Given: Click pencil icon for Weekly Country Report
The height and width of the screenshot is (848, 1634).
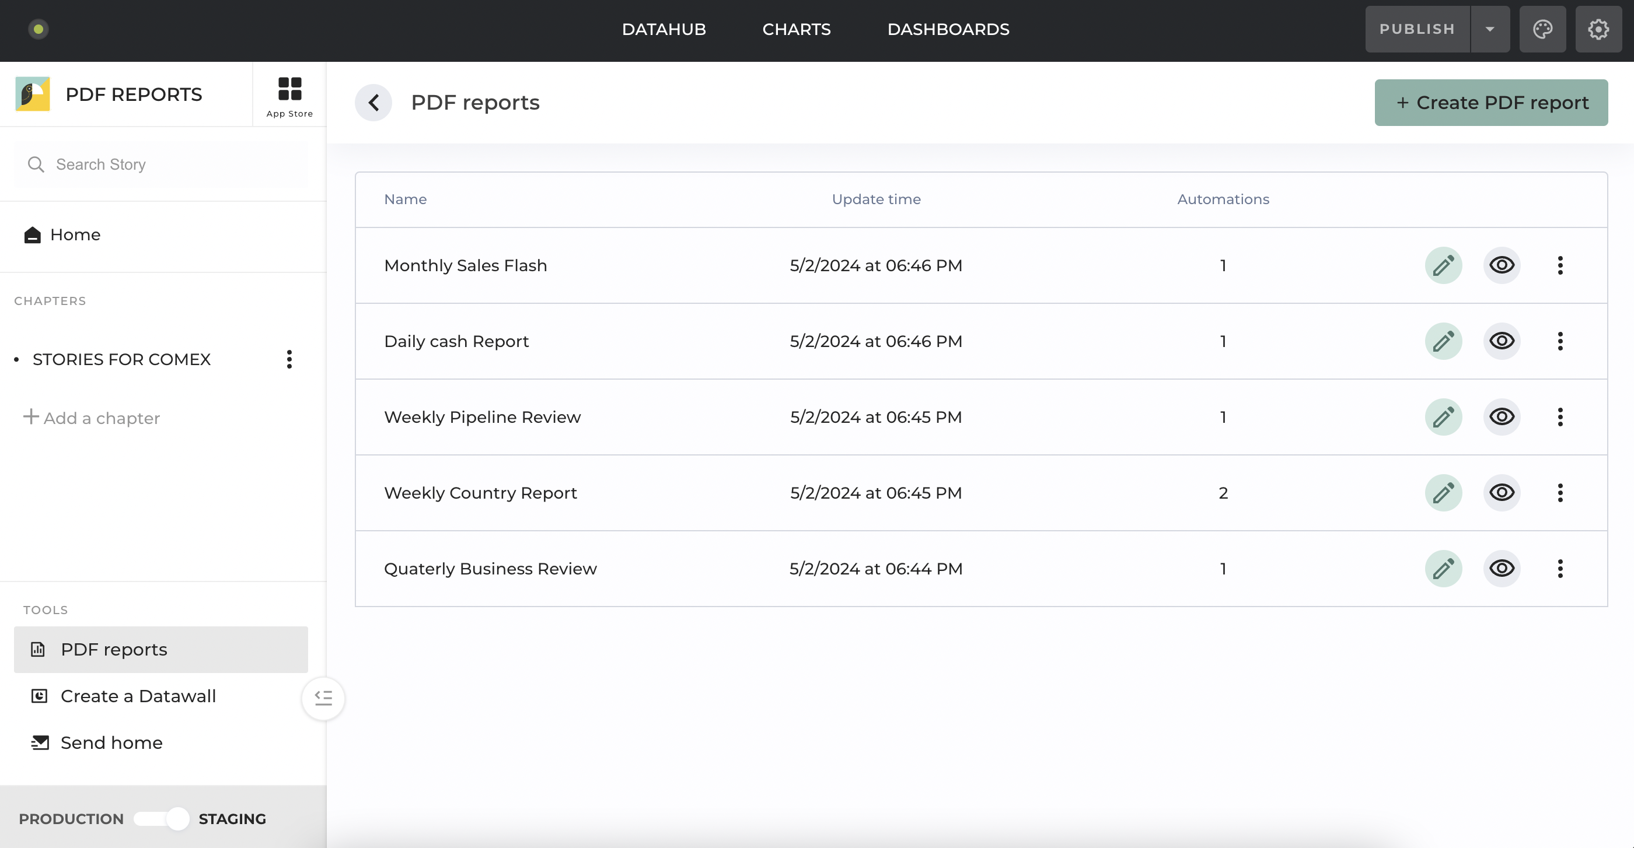Looking at the screenshot, I should click(x=1443, y=492).
